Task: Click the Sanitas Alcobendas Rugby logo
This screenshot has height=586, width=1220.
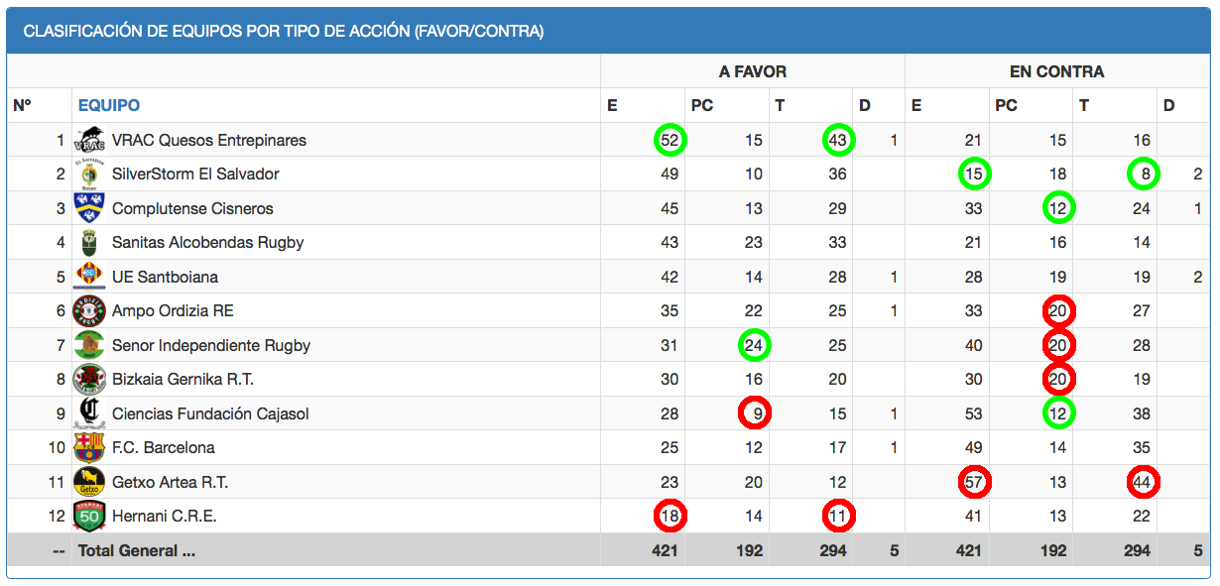Action: coord(89,242)
